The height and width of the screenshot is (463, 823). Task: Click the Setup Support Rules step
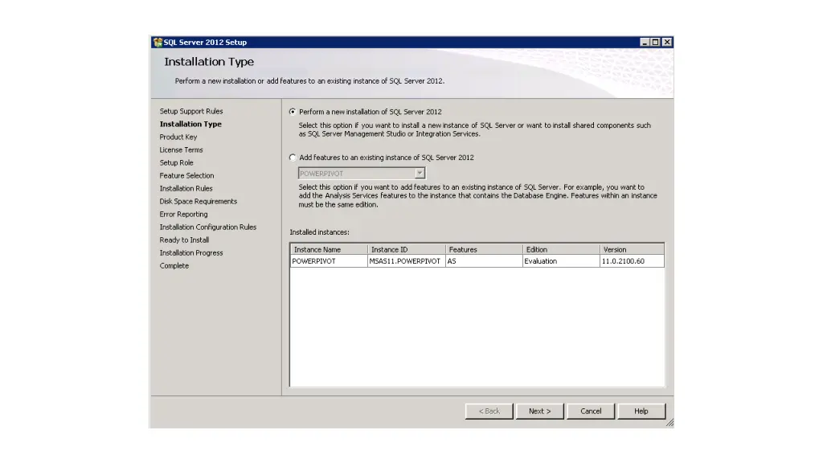(191, 112)
